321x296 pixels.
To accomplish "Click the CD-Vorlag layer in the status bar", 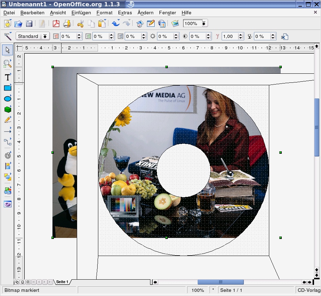I will click(x=308, y=290).
